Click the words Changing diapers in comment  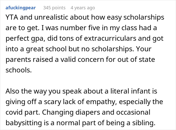[71, 112]
